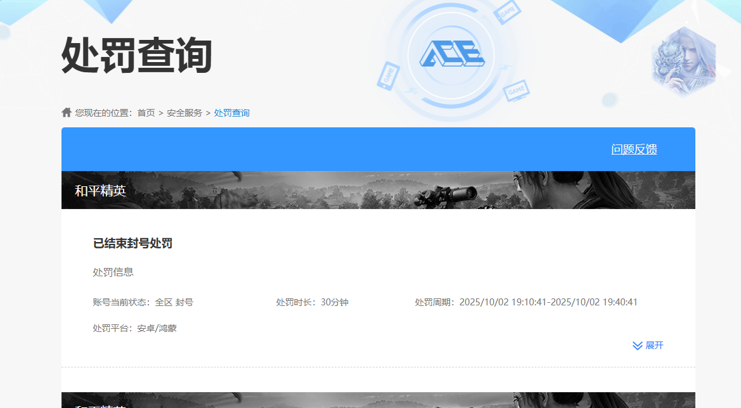Open the 问题反馈 feedback link
Viewport: 741px width, 408px height.
[x=634, y=149]
